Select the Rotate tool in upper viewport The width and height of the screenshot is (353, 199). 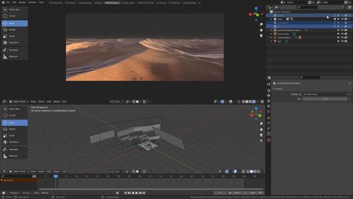tap(15, 30)
